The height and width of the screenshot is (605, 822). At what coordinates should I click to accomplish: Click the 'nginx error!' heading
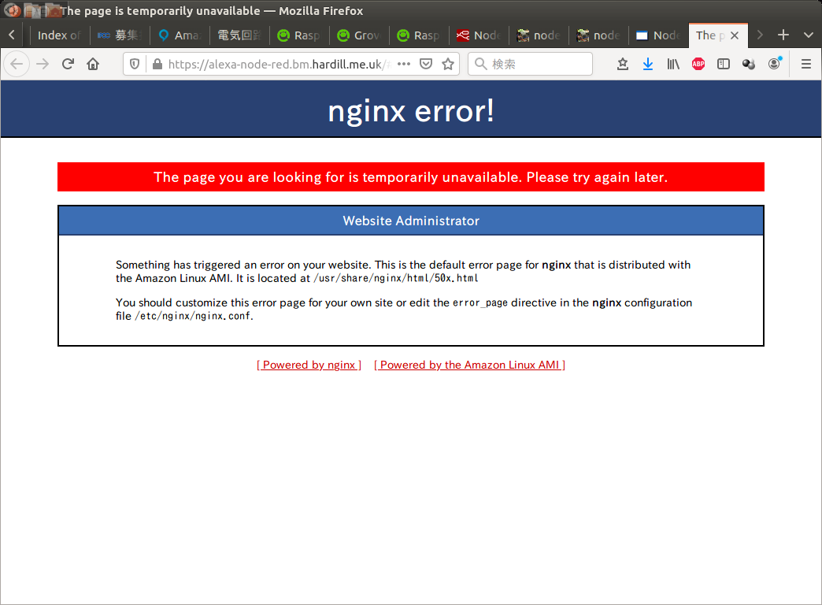[411, 111]
